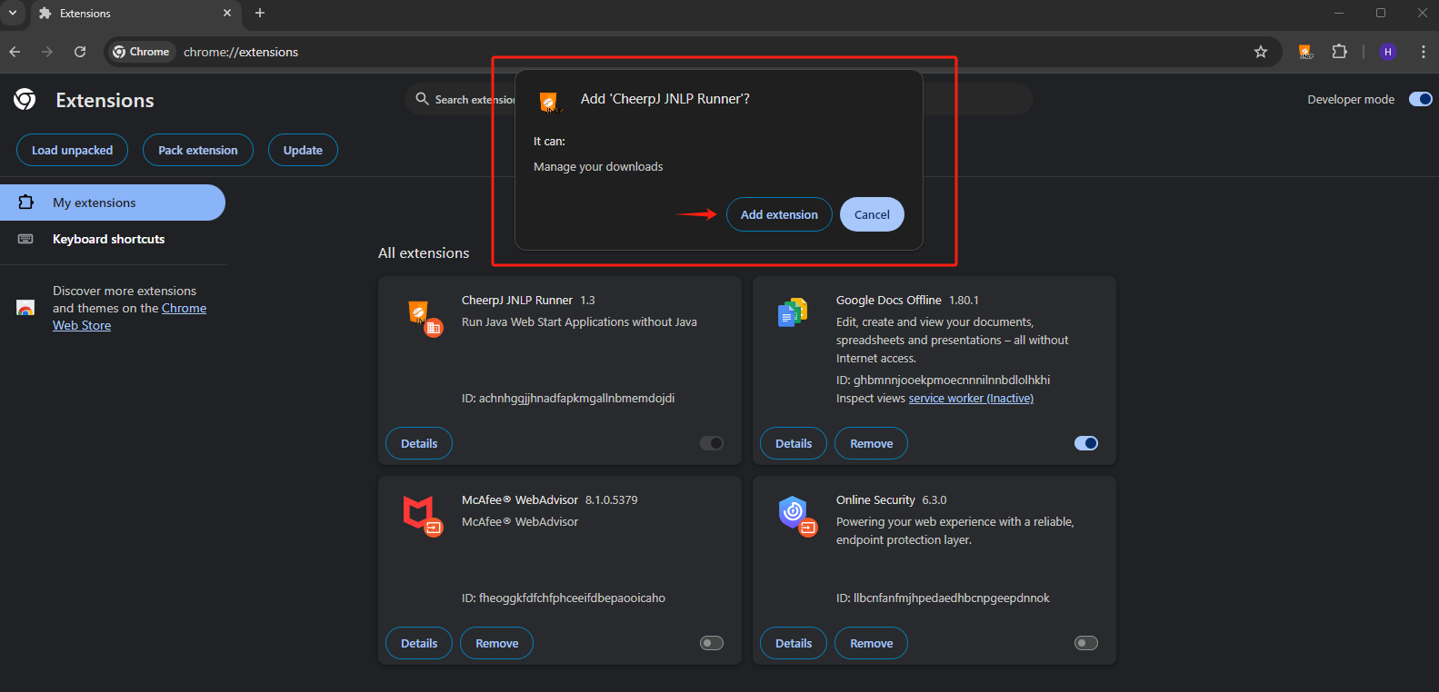The image size is (1439, 692).
Task: Click the Load unpacked button
Action: [x=72, y=150]
